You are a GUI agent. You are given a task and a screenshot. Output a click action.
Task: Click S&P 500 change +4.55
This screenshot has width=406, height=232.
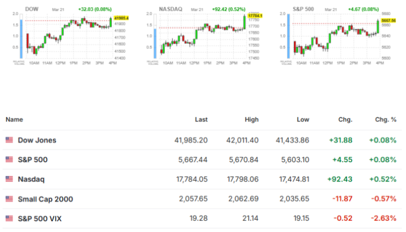[342, 160]
